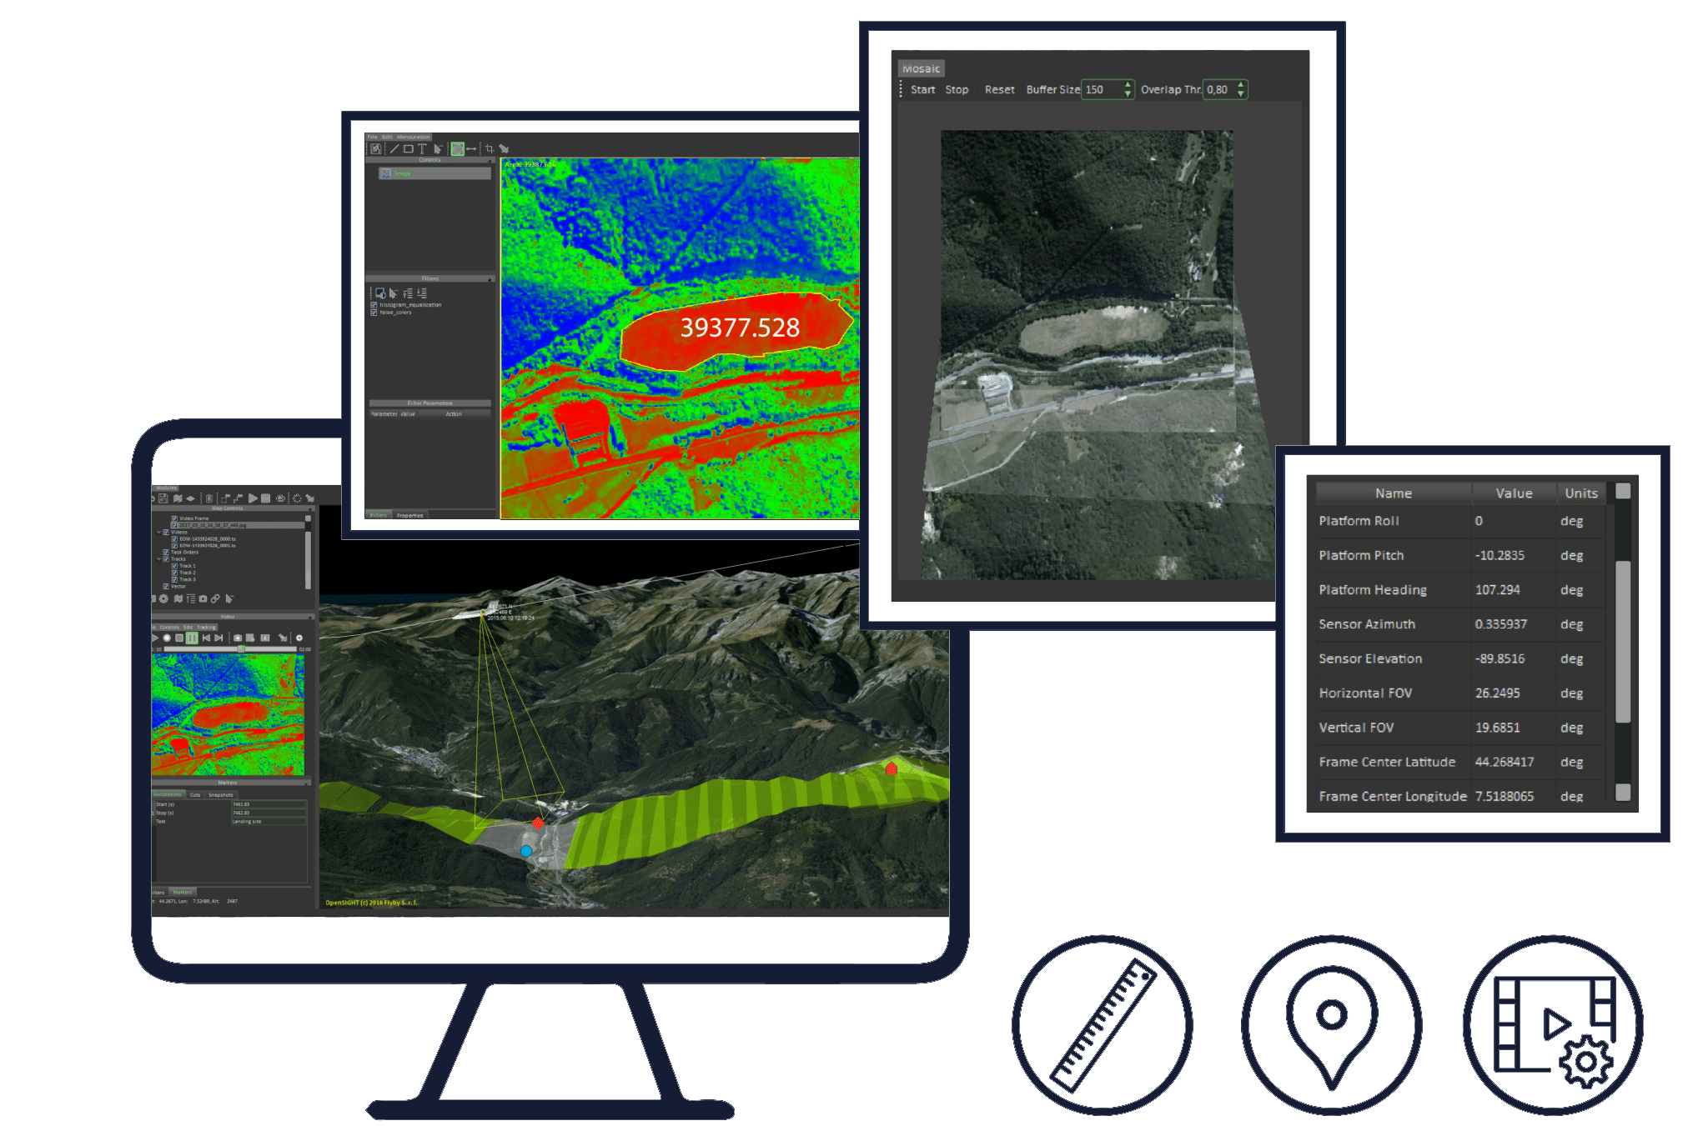The height and width of the screenshot is (1141, 1708).
Task: Decrease Buffer Size with the down arrow
Action: click(x=1128, y=94)
